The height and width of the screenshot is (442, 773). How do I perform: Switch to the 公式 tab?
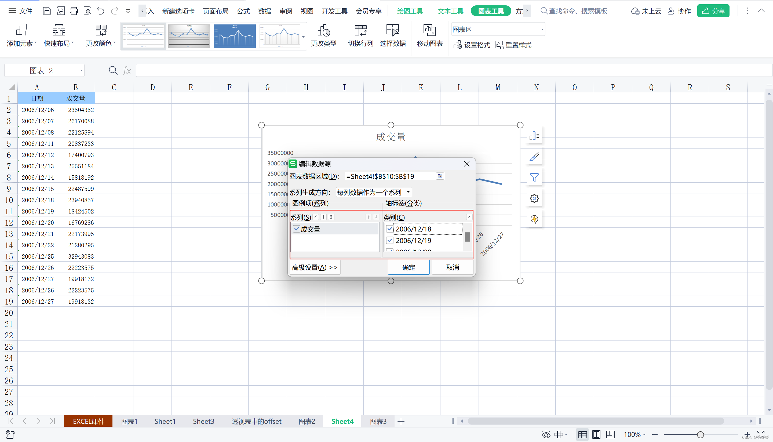243,11
